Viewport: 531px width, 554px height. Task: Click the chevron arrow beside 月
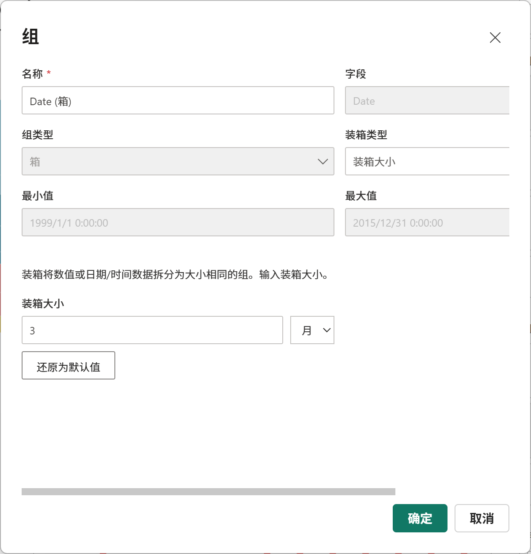327,330
